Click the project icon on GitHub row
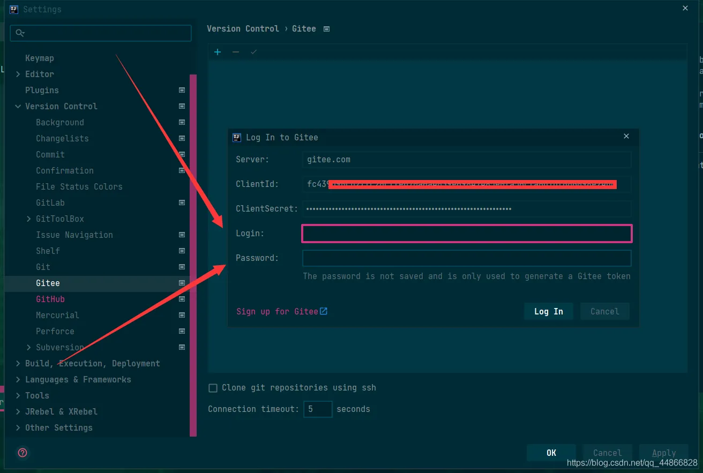This screenshot has height=473, width=703. pyautogui.click(x=182, y=299)
